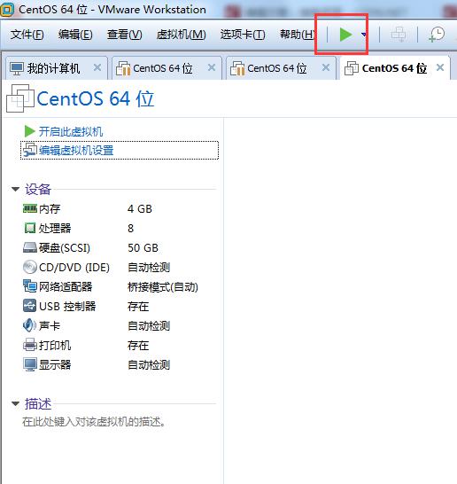
Task: Select the 硬盘(SCSI) device label
Action: pos(65,248)
